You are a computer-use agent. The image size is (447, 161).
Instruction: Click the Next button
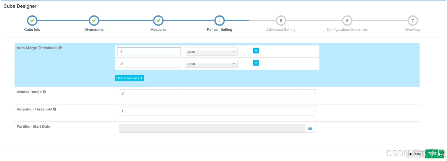434,154
